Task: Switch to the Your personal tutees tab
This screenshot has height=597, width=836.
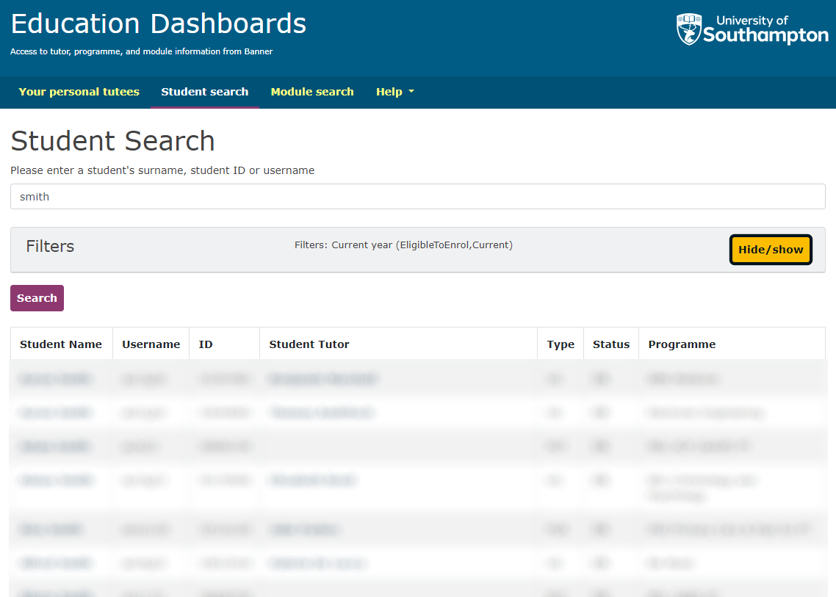Action: click(79, 92)
